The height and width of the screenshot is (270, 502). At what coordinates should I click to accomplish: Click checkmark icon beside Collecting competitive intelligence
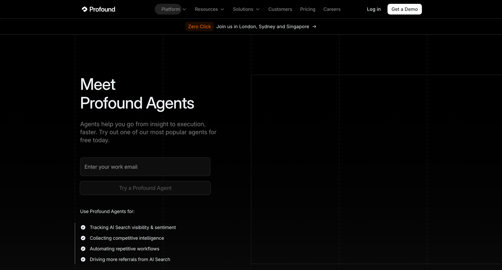pos(83,238)
